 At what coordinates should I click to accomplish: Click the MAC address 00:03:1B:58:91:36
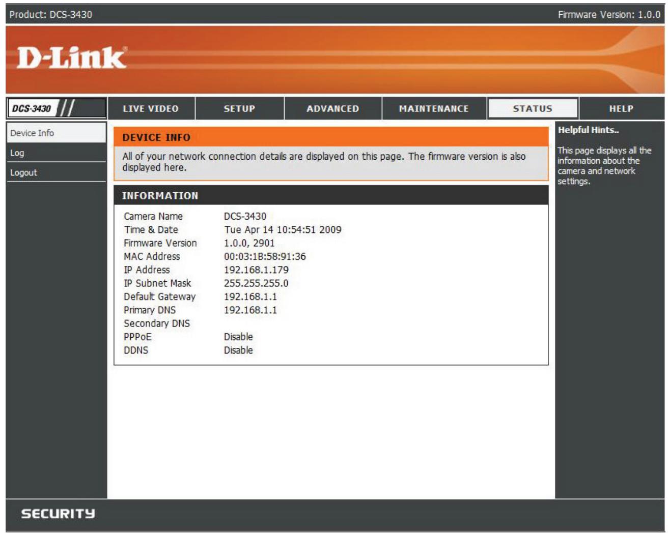point(265,256)
